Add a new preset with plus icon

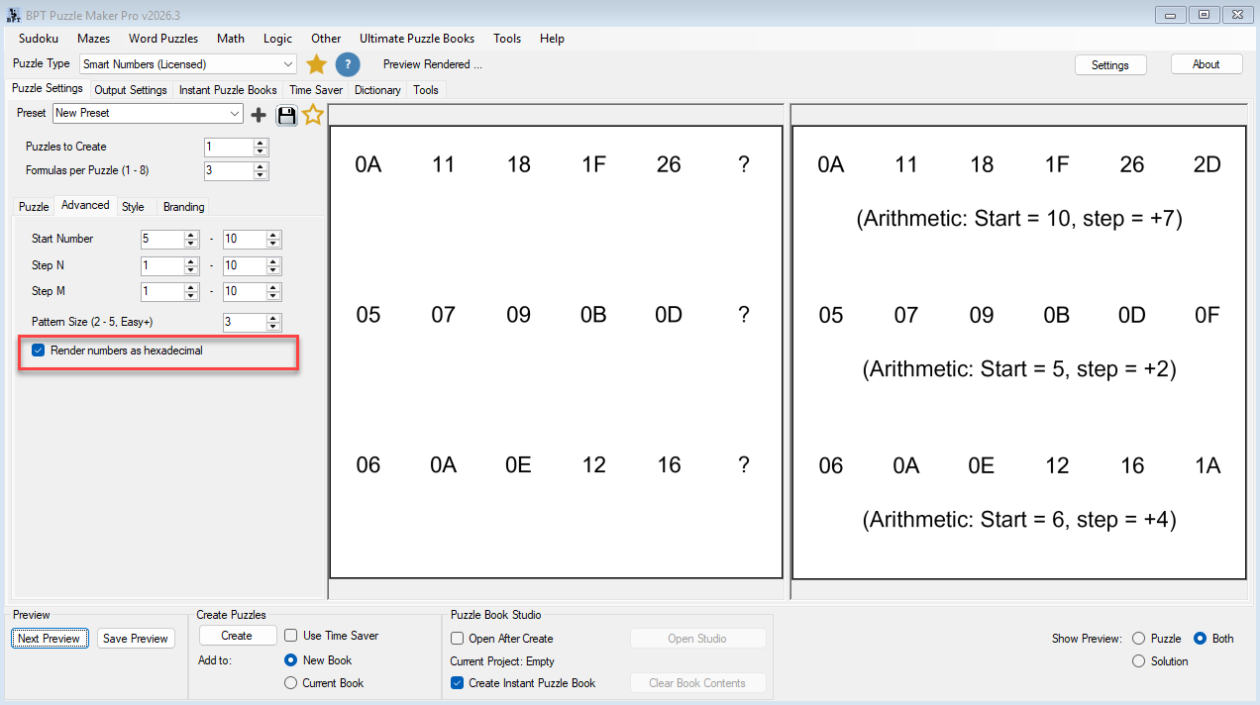click(x=259, y=115)
